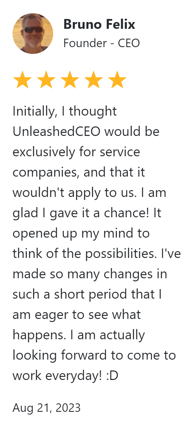Click the middle star of the rating

(70, 80)
